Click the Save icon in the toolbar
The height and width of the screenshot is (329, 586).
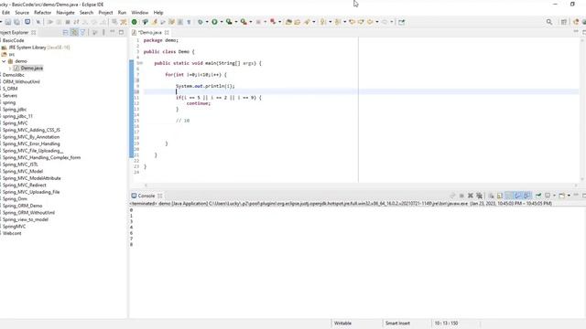8,22
